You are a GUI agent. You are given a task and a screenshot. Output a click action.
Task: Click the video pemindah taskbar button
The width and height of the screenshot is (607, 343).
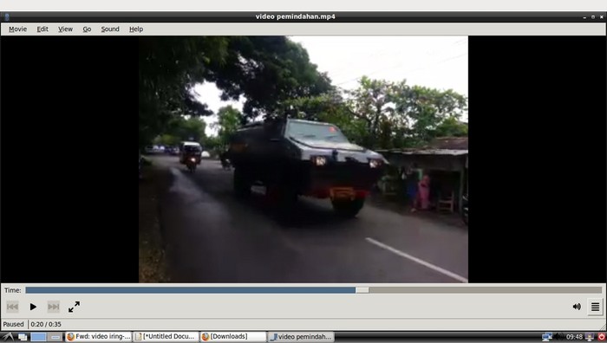tap(301, 337)
